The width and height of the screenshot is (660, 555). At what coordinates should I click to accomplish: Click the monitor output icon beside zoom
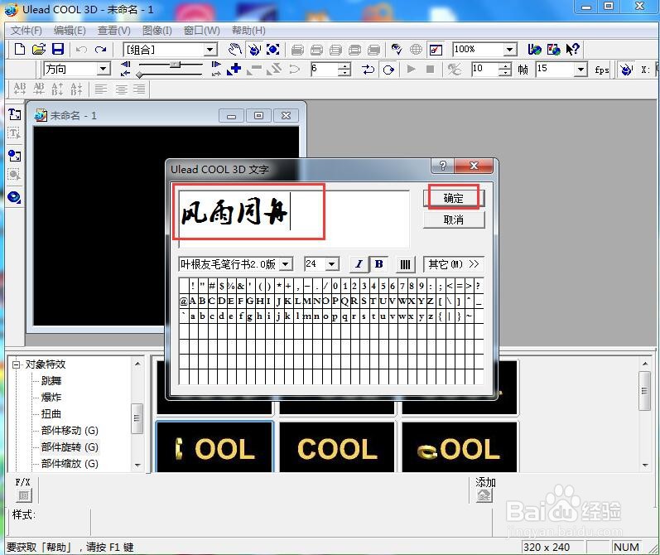pos(436,49)
